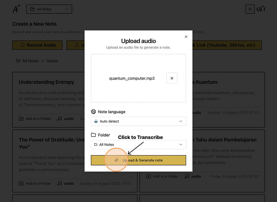Click the date Friday, 8 August 2025, 20:30
This screenshot has width=277, height=202.
235,176
